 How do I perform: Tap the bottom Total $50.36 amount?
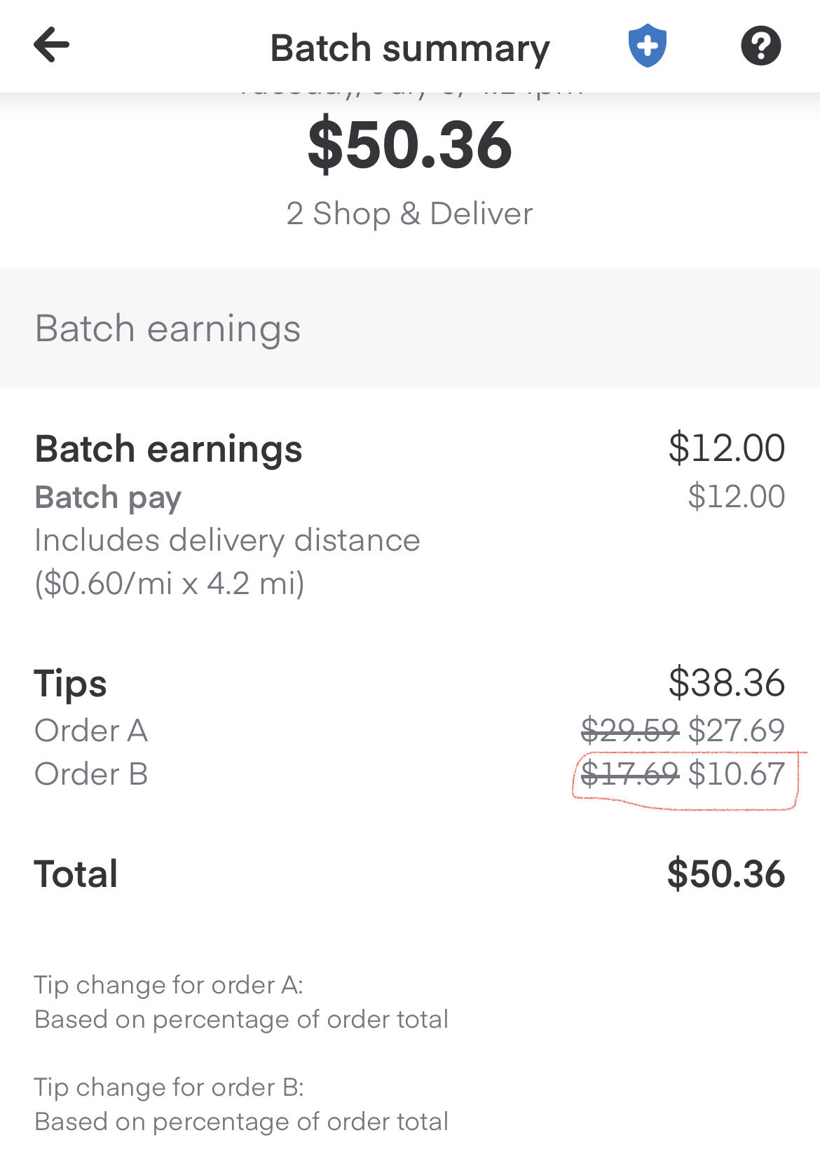725,874
